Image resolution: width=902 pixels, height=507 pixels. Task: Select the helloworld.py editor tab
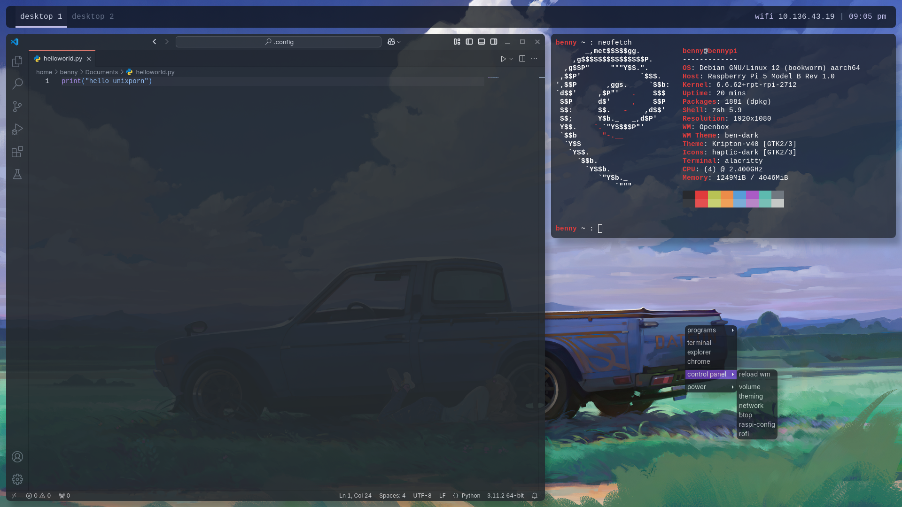click(62, 59)
